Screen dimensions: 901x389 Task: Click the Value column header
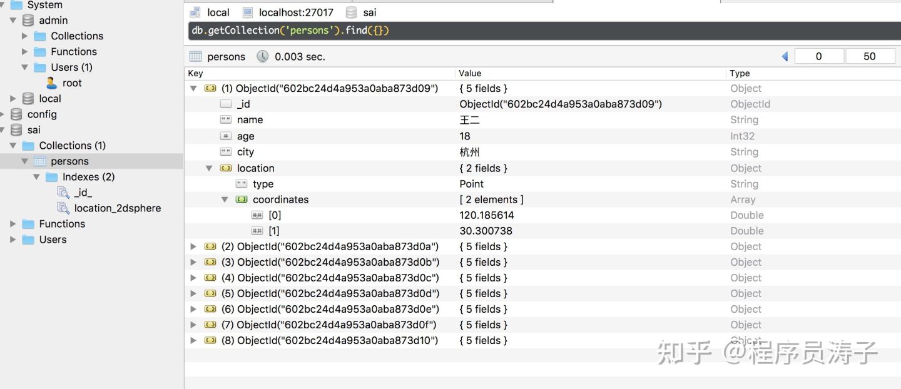470,73
